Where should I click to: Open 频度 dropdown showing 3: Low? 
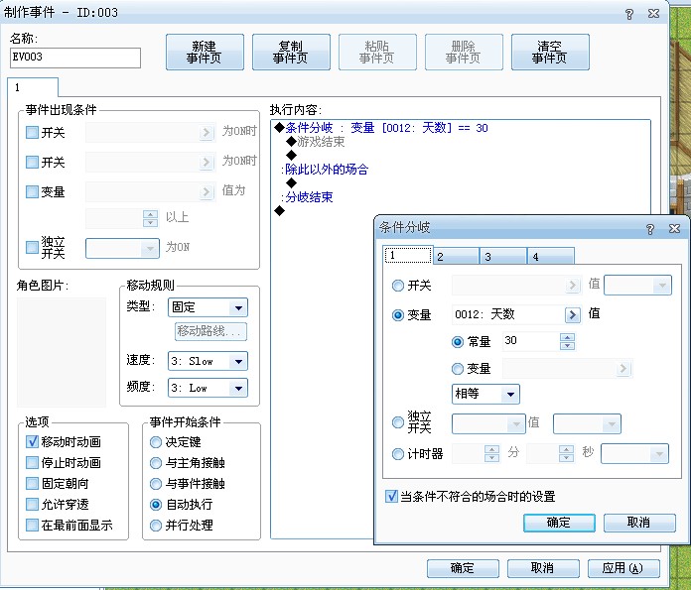(x=207, y=388)
